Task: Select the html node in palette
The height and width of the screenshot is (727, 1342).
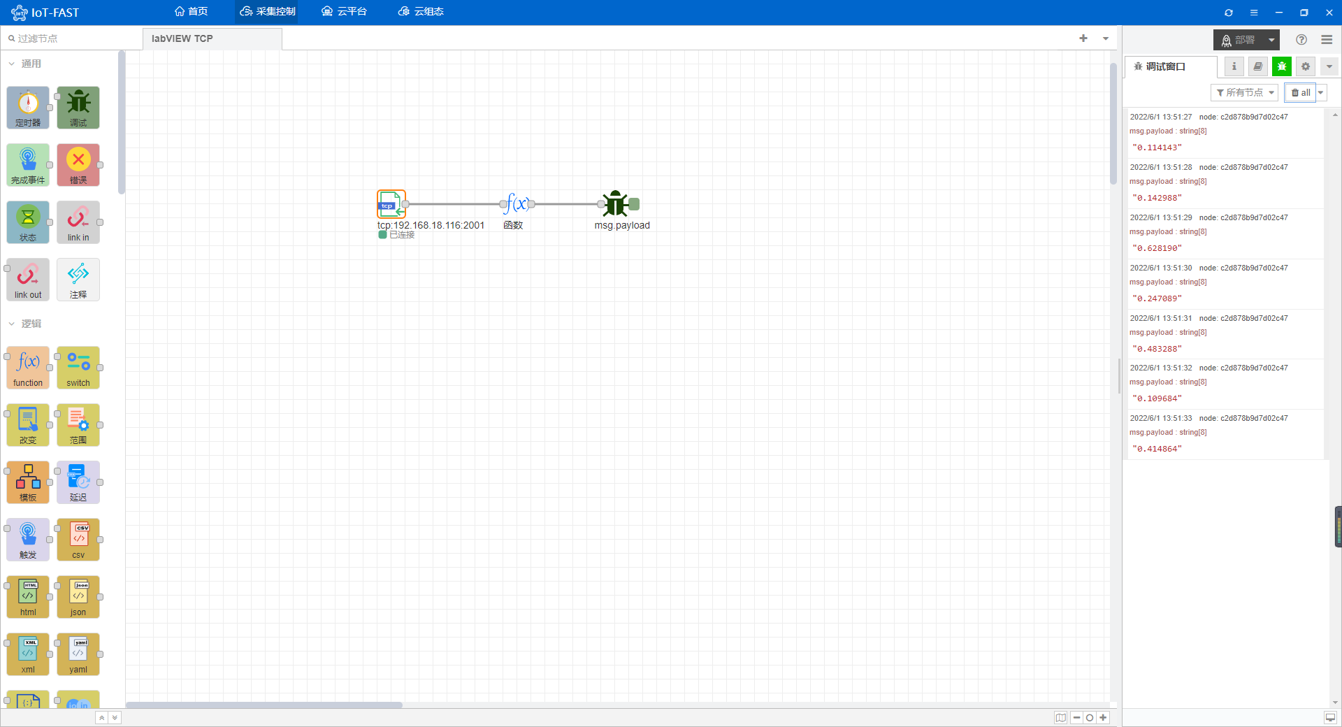Action: (28, 597)
